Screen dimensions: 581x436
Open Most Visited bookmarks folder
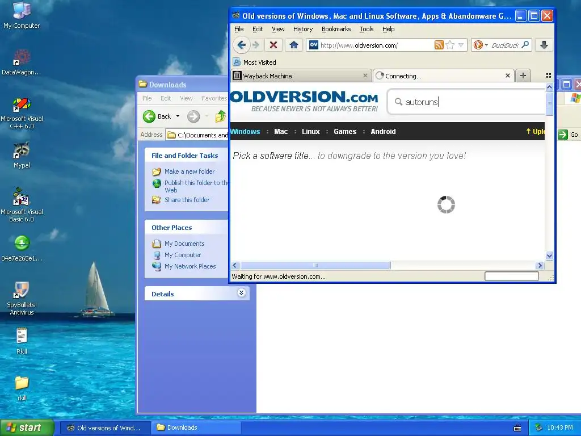pyautogui.click(x=255, y=62)
